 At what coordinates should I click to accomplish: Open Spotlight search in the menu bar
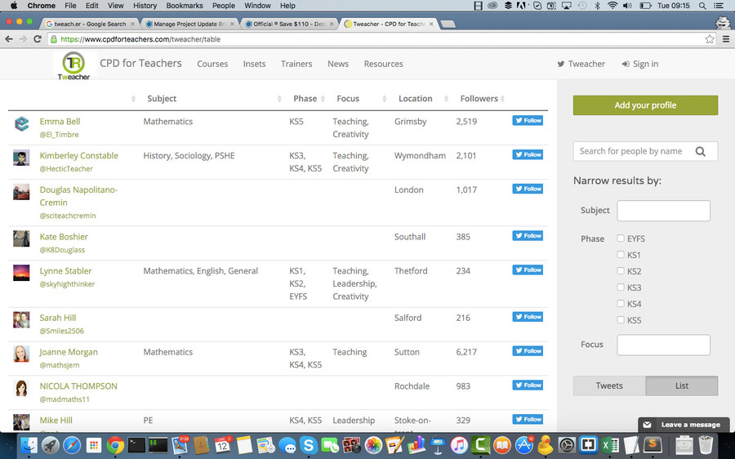pos(702,6)
